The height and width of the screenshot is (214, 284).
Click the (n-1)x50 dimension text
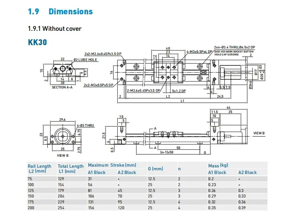(x=167, y=152)
